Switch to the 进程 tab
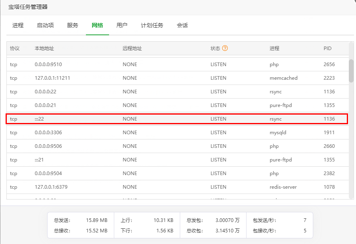This screenshot has width=356, height=244. click(18, 25)
